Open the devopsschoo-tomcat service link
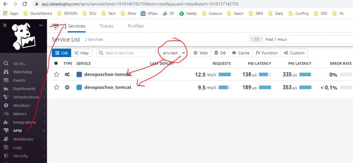This screenshot has height=163, width=353. tap(108, 74)
